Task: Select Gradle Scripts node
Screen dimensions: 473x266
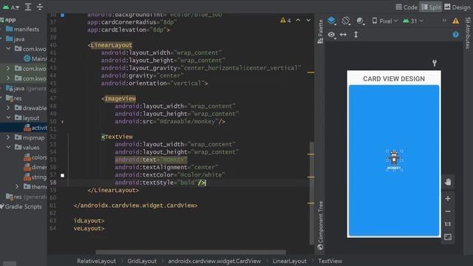Action: coord(21,207)
